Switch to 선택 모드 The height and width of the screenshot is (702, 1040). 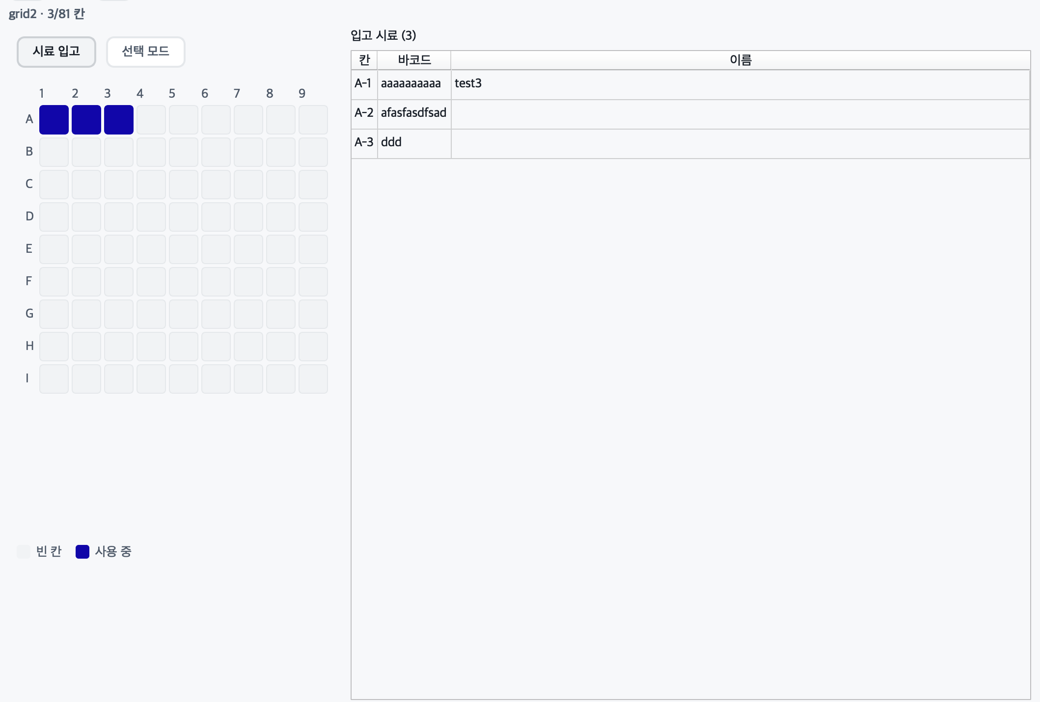tap(146, 52)
